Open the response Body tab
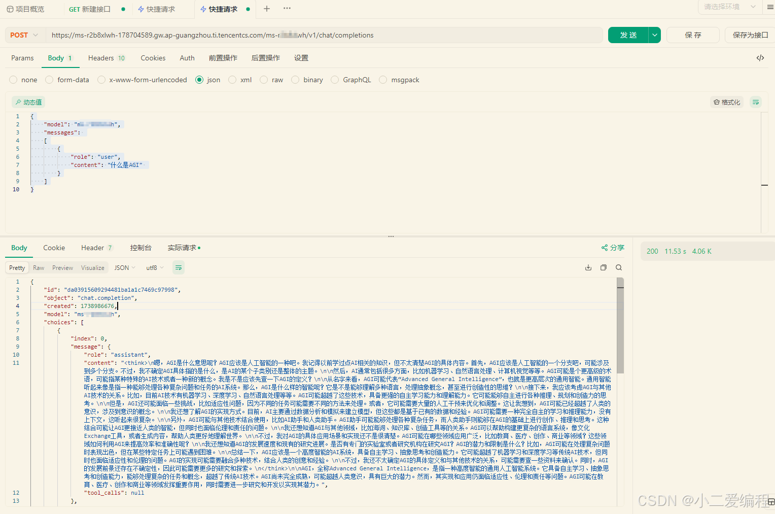This screenshot has width=775, height=514. 19,248
